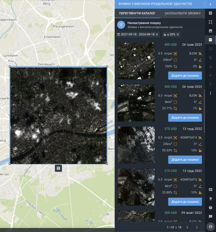Click the satellite icon beside BJ3N in the 25km² result
Viewport: 216px width, 232px height.
tap(200, 54)
